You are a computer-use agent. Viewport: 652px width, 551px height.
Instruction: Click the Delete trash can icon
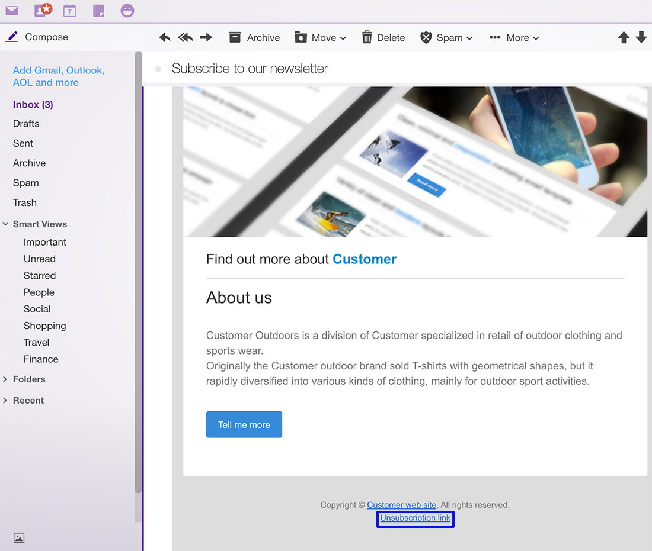(x=367, y=37)
